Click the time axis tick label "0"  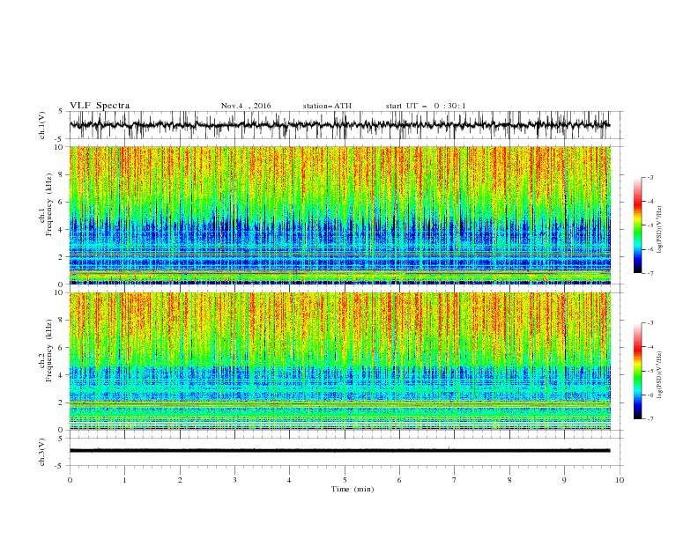(x=70, y=480)
